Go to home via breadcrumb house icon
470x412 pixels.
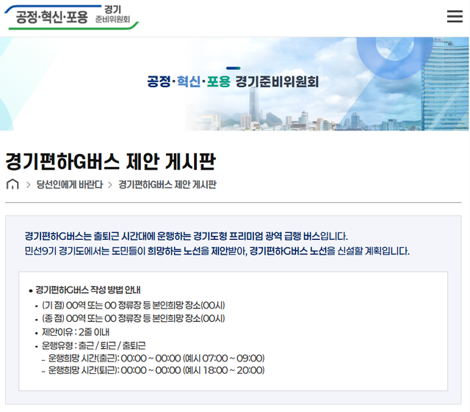[12, 184]
